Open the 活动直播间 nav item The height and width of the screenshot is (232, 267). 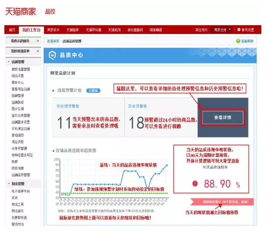[135, 30]
